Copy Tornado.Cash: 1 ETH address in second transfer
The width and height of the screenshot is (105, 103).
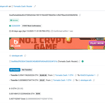tap(74, 80)
